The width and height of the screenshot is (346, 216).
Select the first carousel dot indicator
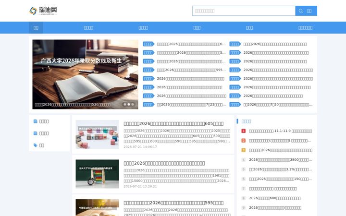point(125,105)
